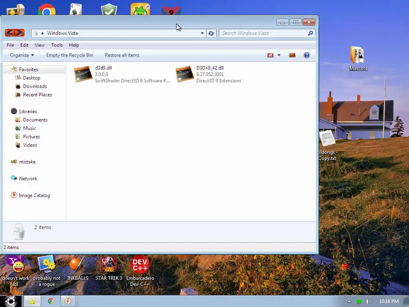The width and height of the screenshot is (409, 307).
Task: Open the lightning-bolt app taskbar button
Action: point(68,301)
